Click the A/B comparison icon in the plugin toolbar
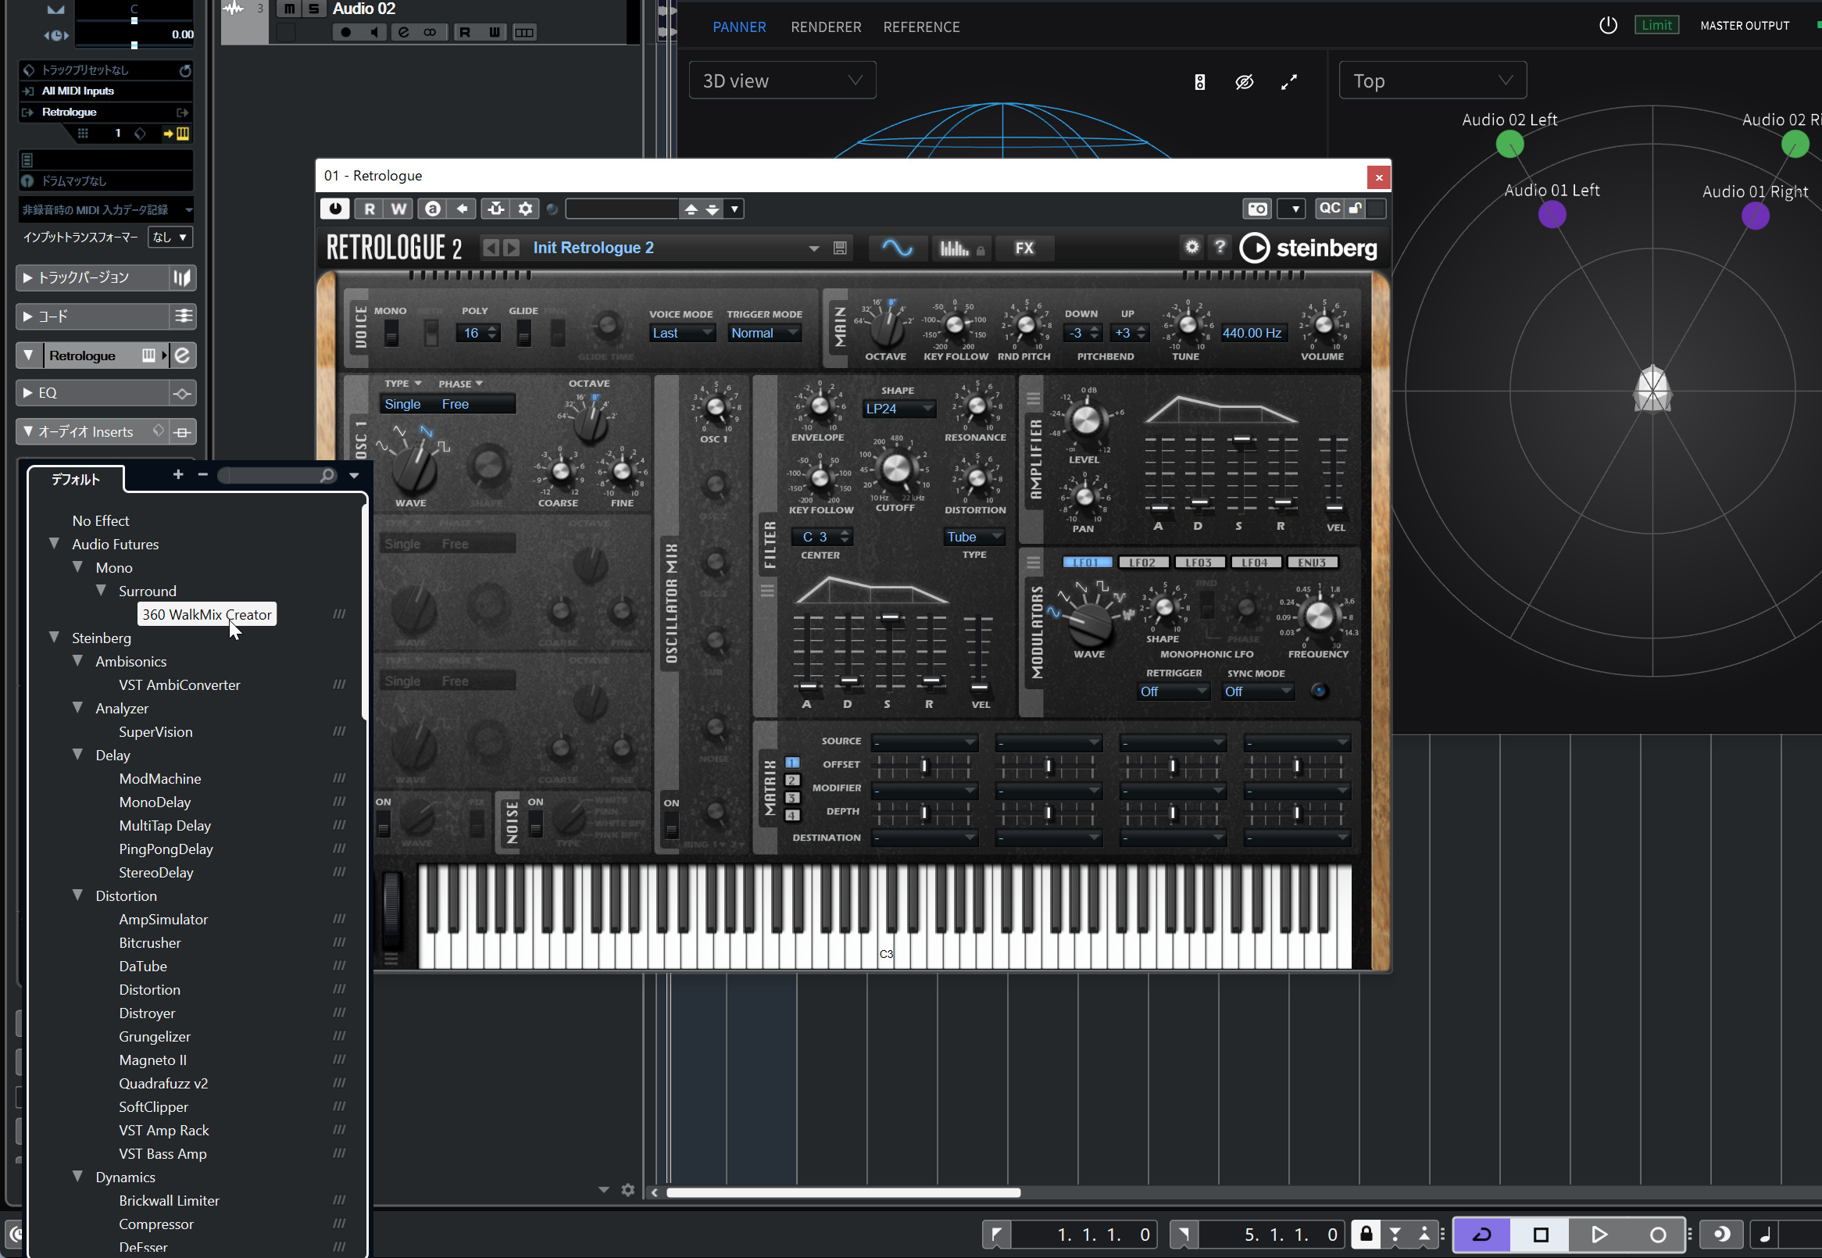 (x=432, y=208)
